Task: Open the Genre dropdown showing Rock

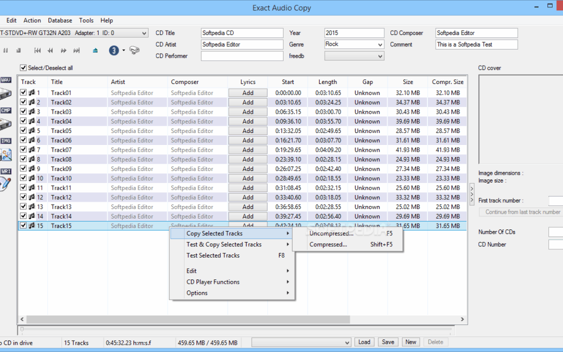Action: pos(380,45)
